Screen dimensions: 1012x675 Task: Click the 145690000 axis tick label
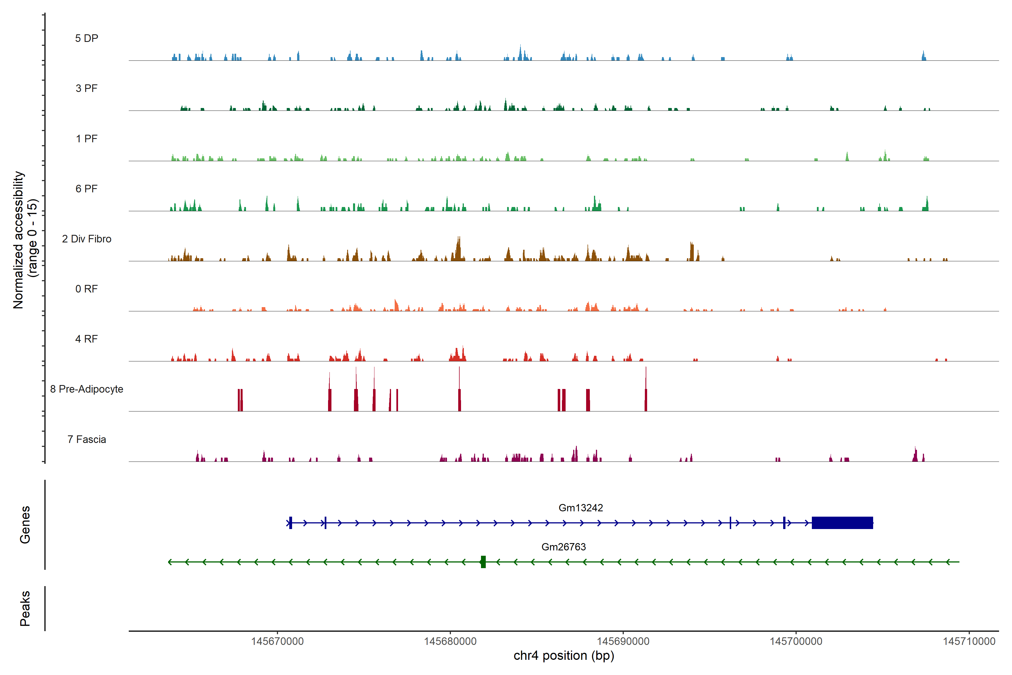(623, 642)
